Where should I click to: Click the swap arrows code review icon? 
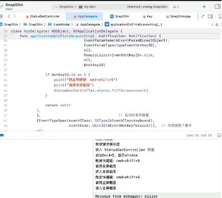point(203,16)
